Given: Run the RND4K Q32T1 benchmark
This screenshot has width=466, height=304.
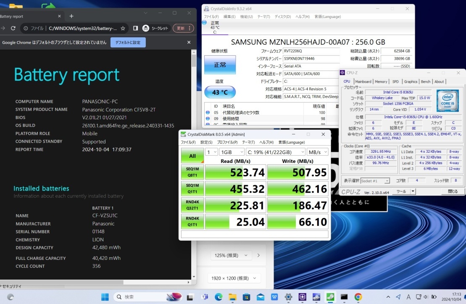Looking at the screenshot, I should 192,205.
